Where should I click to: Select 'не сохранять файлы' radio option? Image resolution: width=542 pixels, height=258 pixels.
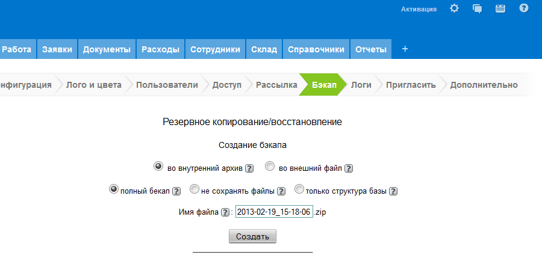(x=195, y=189)
